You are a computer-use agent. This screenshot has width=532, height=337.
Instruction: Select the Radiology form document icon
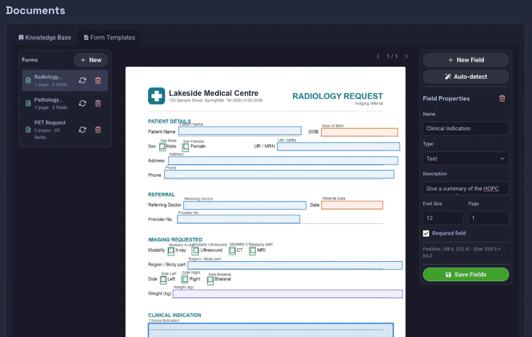28,81
